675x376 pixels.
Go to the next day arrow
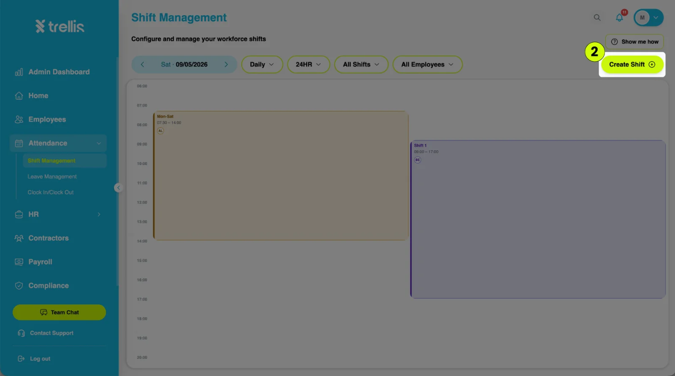coord(226,65)
